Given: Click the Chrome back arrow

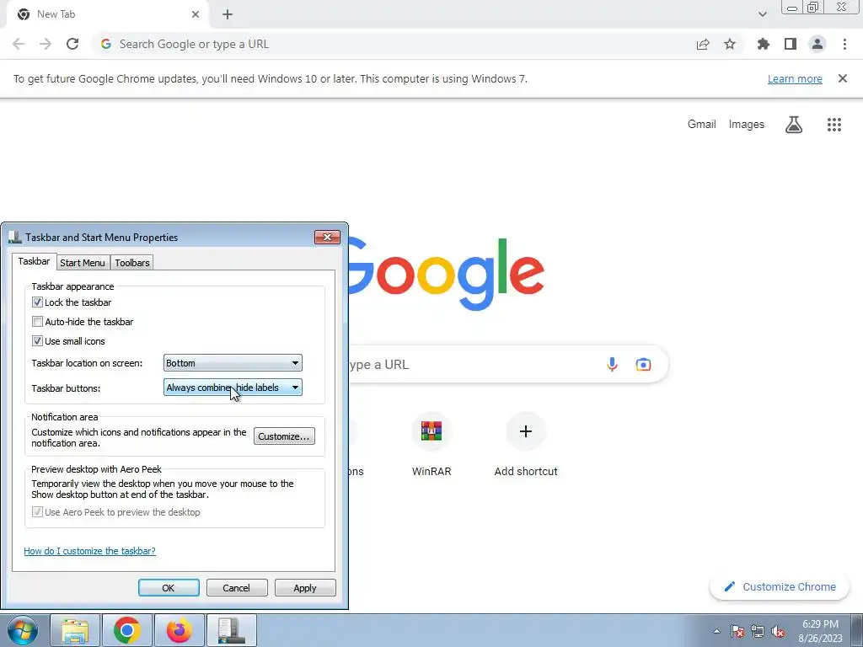Looking at the screenshot, I should pyautogui.click(x=19, y=44).
